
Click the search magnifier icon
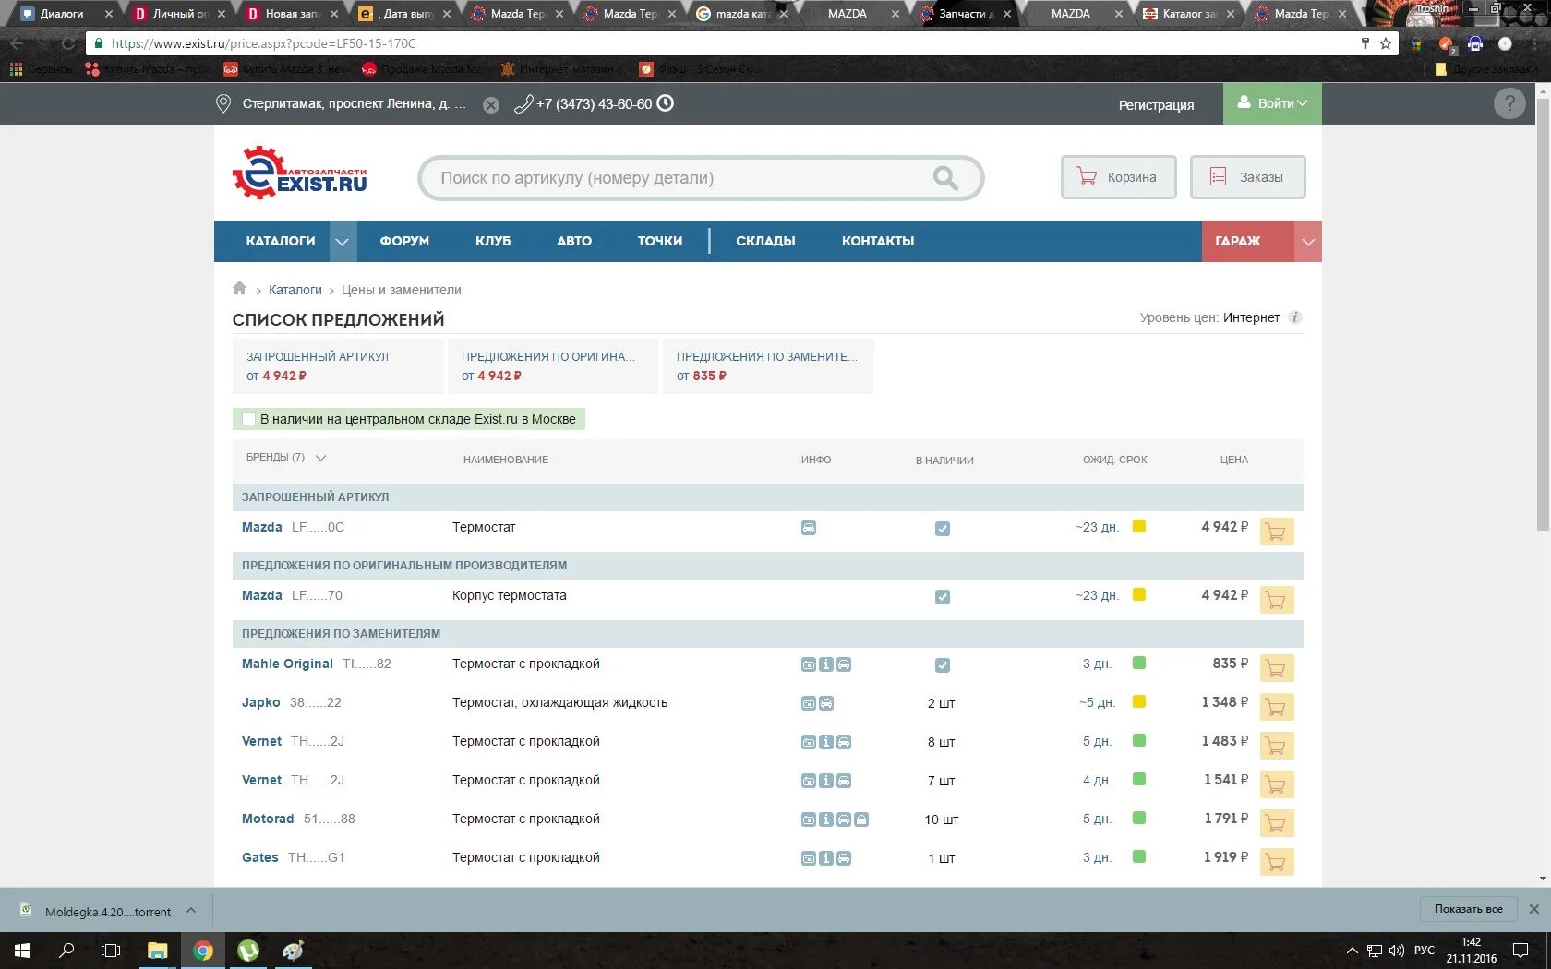tap(945, 177)
